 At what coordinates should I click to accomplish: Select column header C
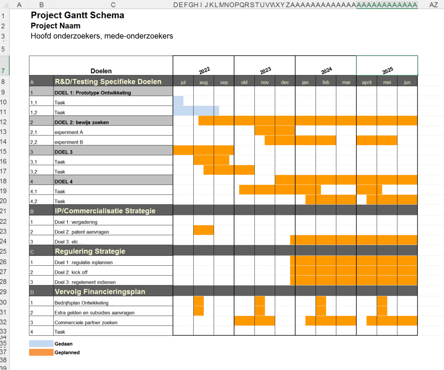(112, 4)
